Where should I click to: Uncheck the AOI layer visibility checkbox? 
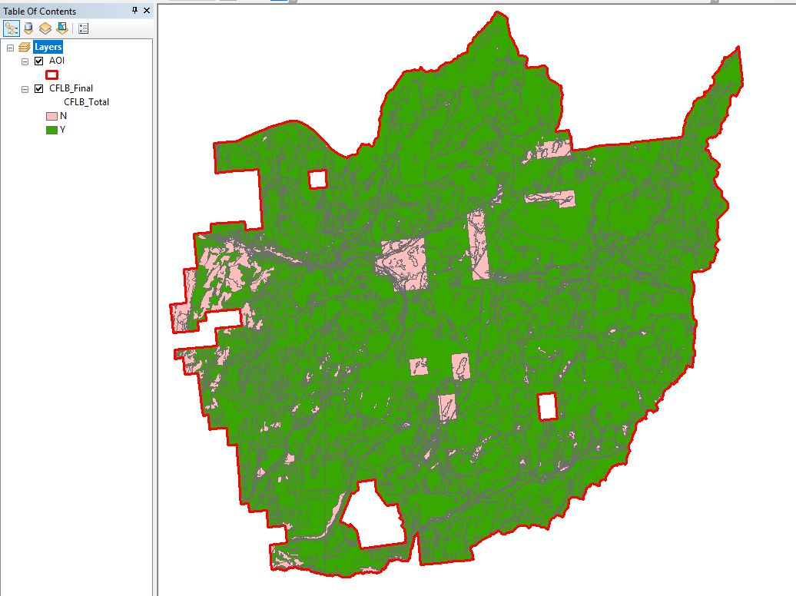[39, 61]
